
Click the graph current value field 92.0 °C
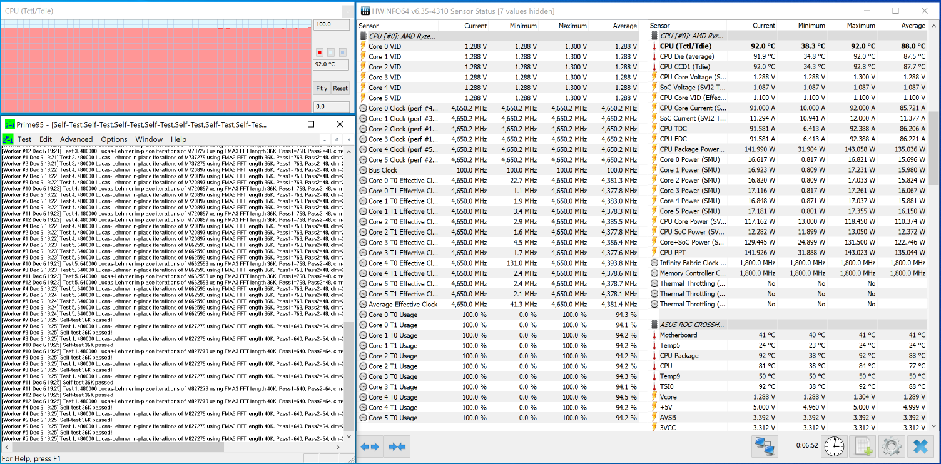pyautogui.click(x=332, y=64)
